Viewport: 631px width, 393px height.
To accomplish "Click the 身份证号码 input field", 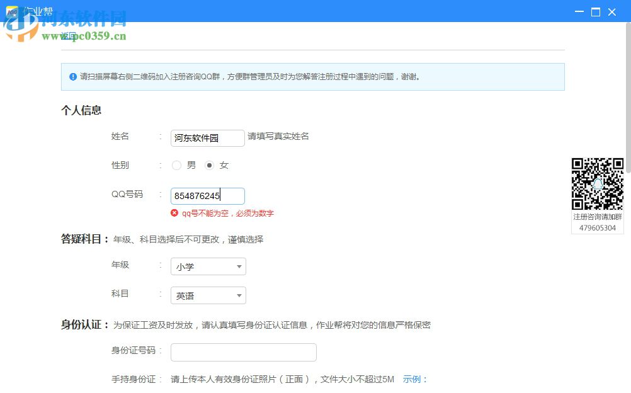I will (x=243, y=352).
